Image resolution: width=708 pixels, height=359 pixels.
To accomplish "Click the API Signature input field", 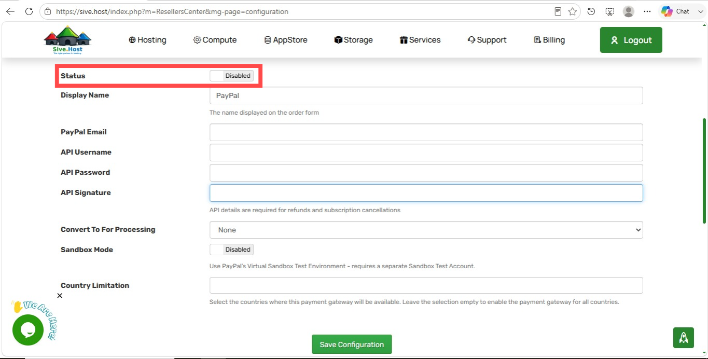I will pos(426,193).
